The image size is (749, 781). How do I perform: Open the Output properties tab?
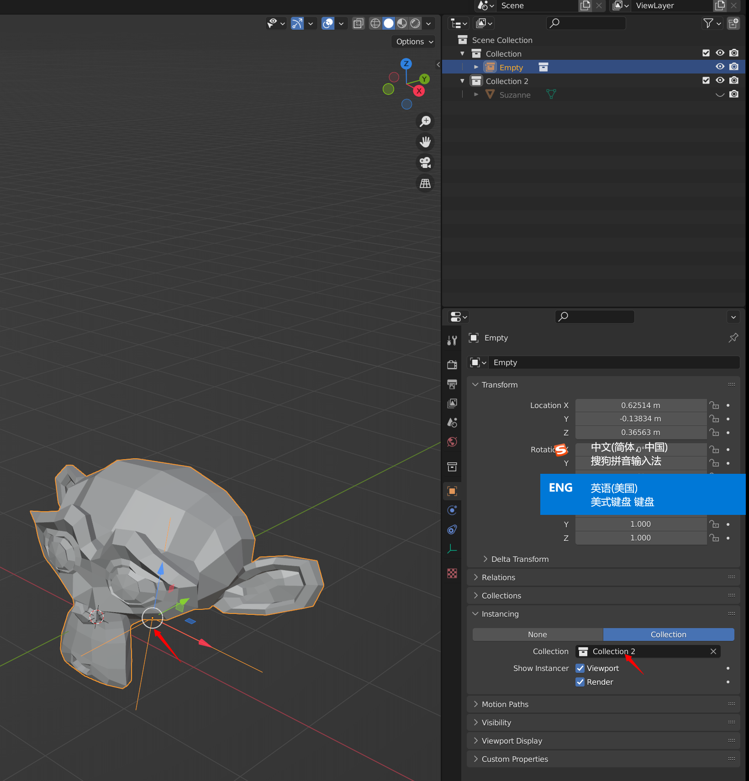(452, 384)
